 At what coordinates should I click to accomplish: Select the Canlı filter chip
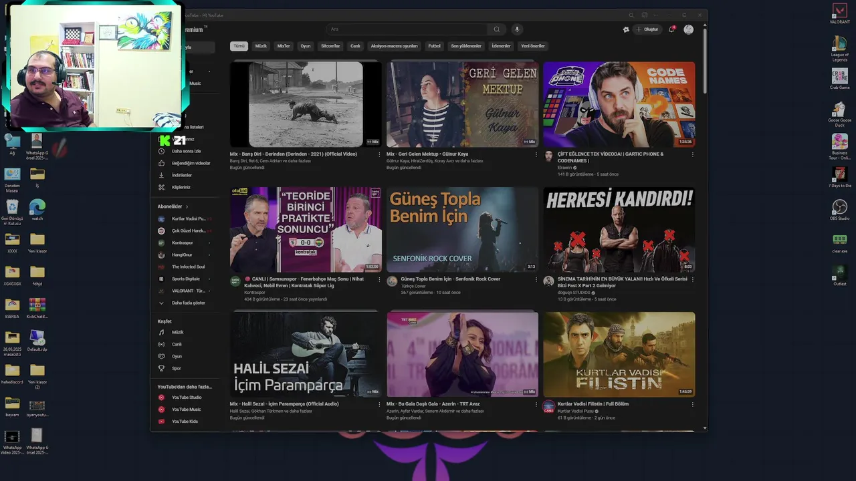point(356,46)
